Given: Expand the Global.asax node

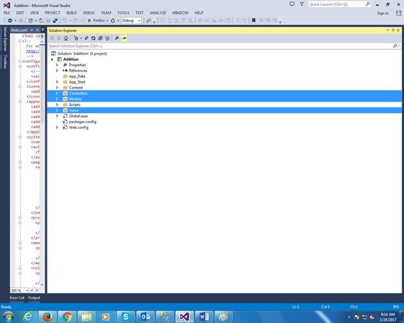Looking at the screenshot, I should pyautogui.click(x=57, y=116).
